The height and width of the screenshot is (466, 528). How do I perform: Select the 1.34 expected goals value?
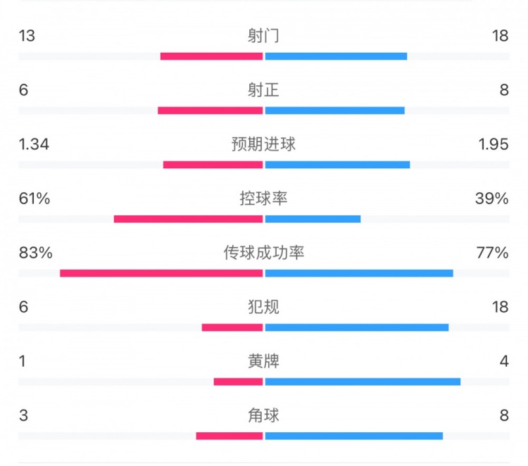pyautogui.click(x=34, y=144)
